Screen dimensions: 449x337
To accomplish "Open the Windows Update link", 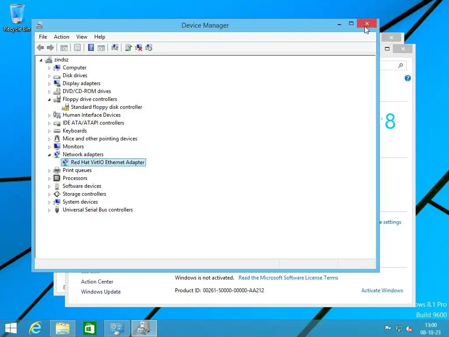I will click(x=101, y=292).
